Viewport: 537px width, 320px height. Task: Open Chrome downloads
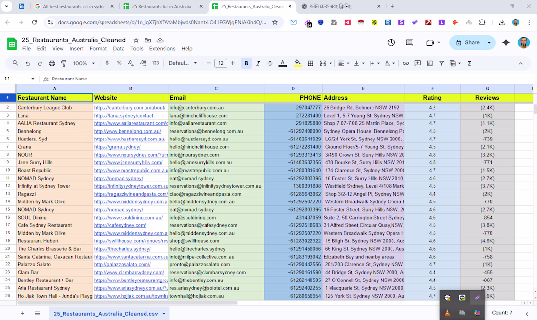[x=502, y=22]
